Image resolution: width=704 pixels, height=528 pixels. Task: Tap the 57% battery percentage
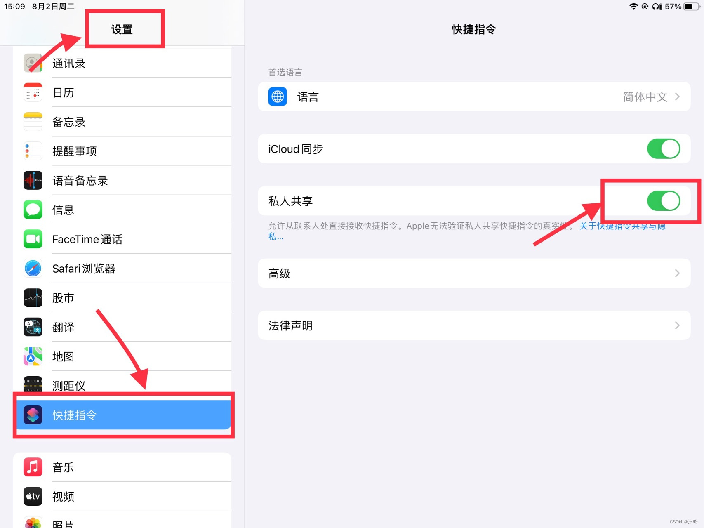point(673,7)
